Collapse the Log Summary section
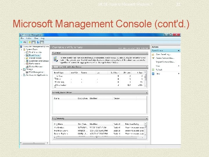The height and width of the screenshot is (157, 209). 147,119
